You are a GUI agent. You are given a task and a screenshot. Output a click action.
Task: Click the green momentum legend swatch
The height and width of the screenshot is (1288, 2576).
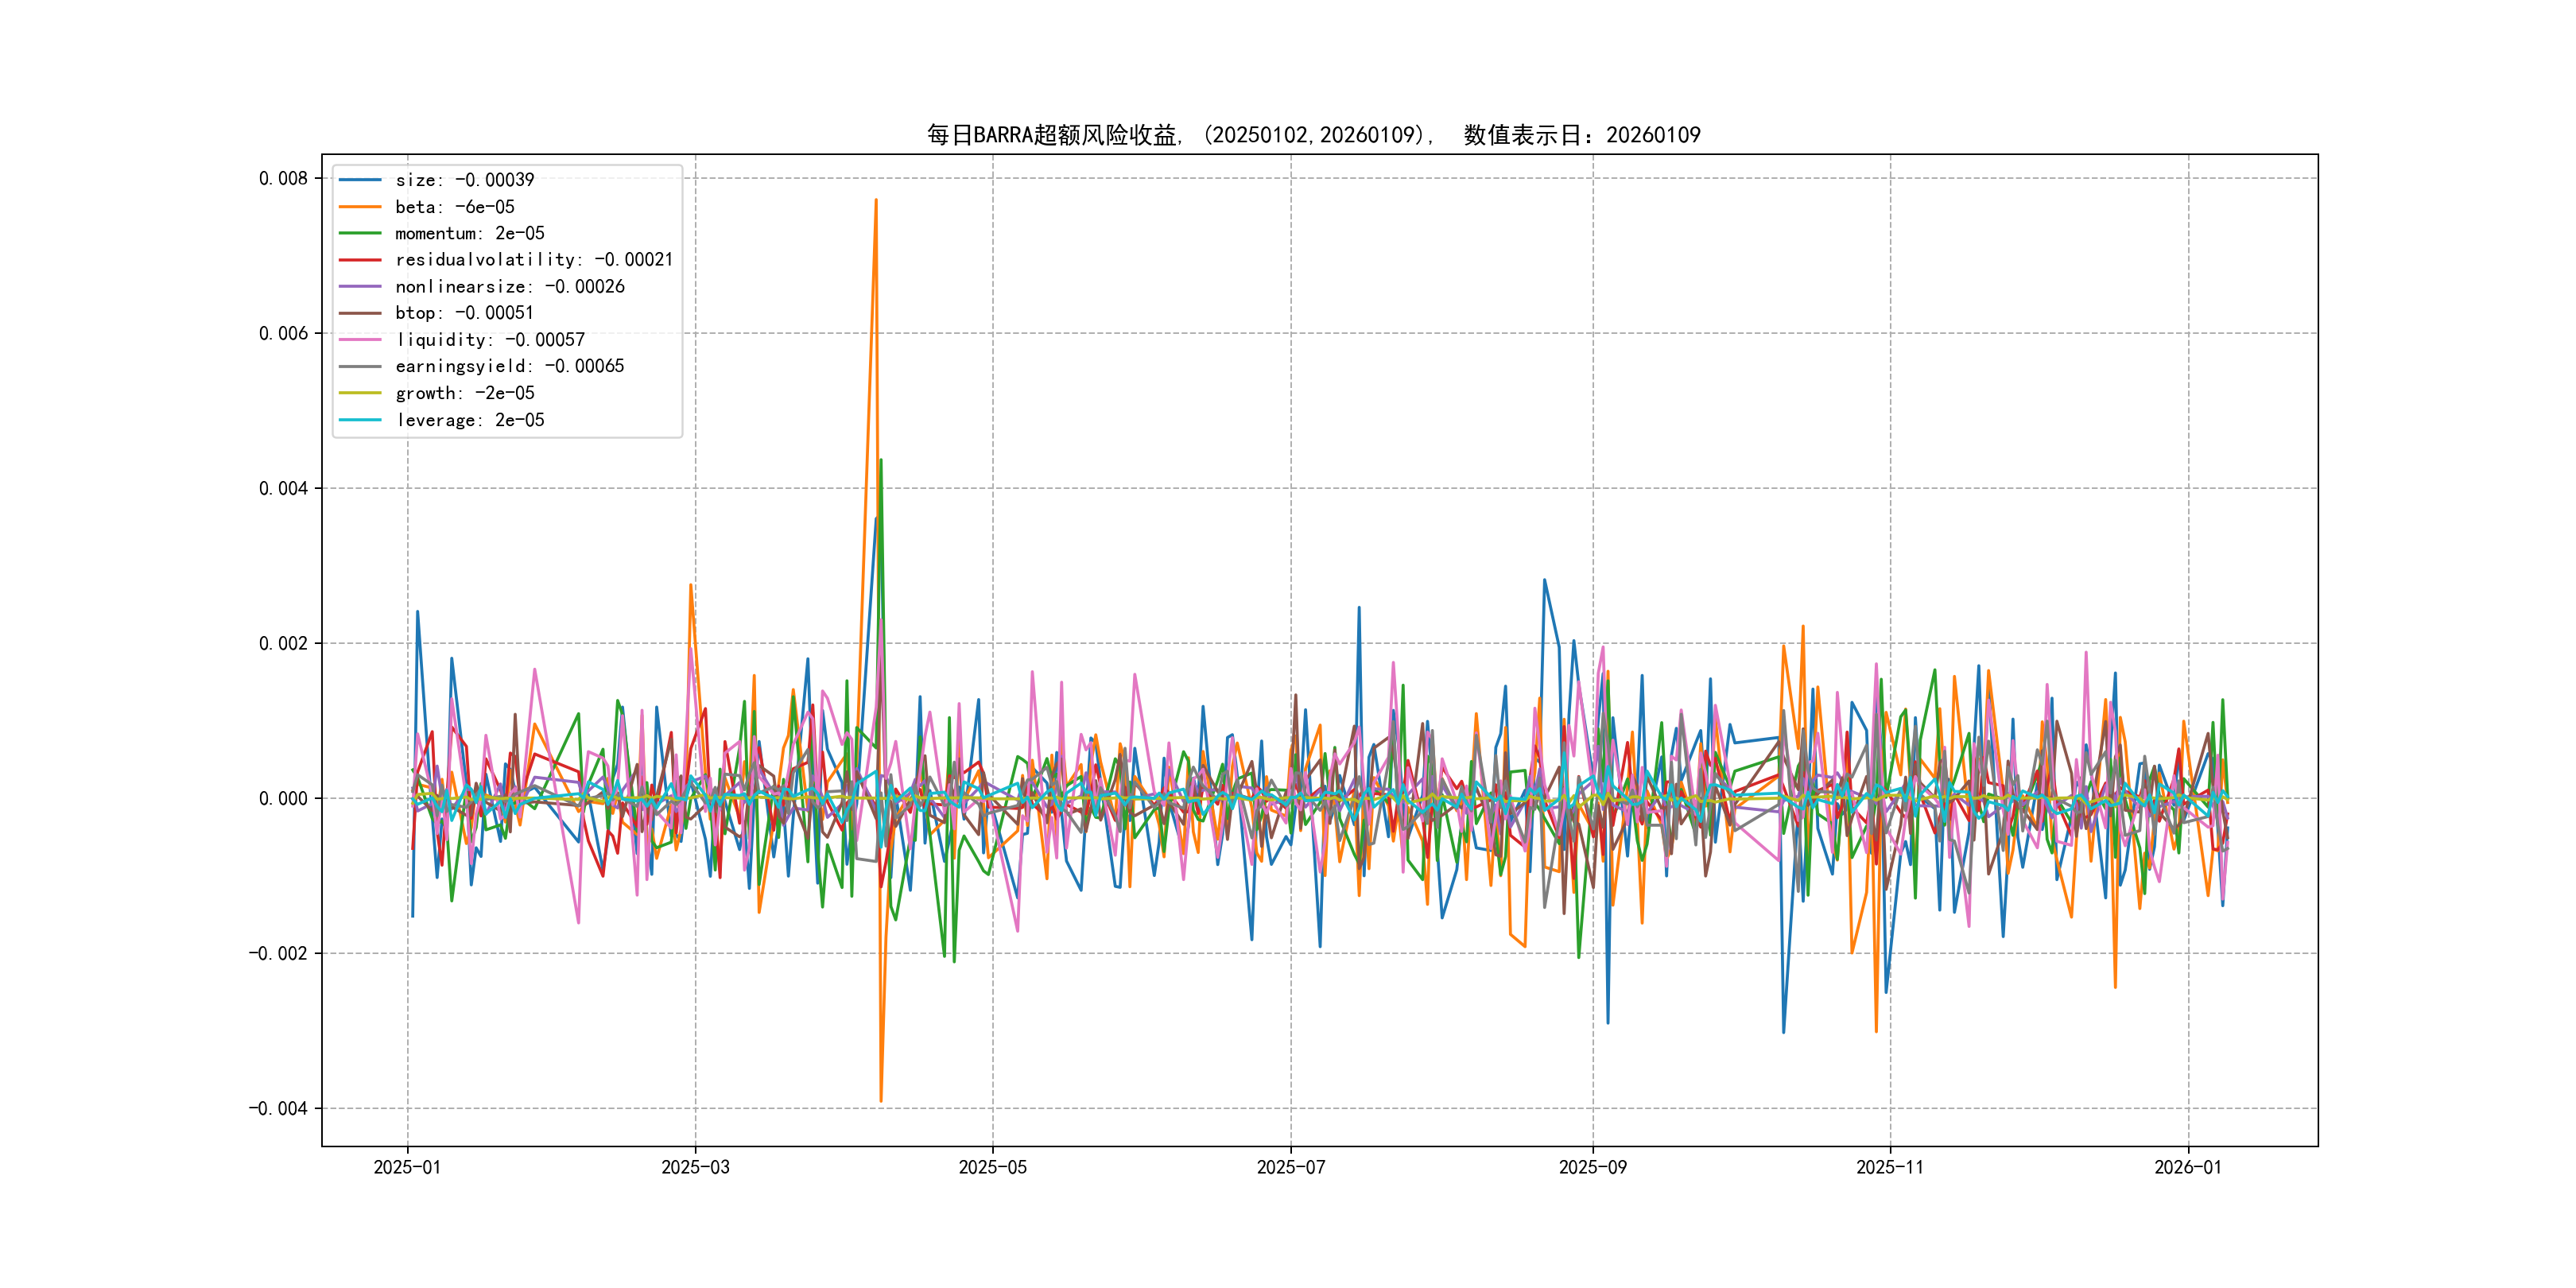360,233
